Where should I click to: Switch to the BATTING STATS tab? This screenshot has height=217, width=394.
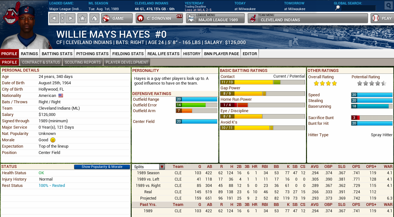point(57,54)
